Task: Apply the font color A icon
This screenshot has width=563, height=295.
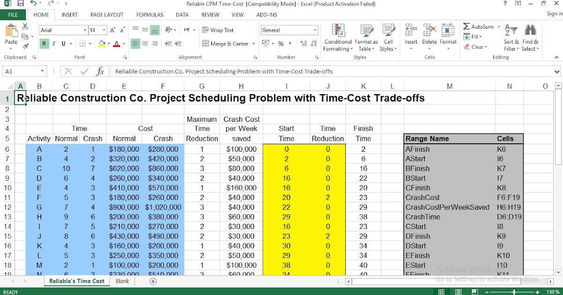Action: coord(116,44)
